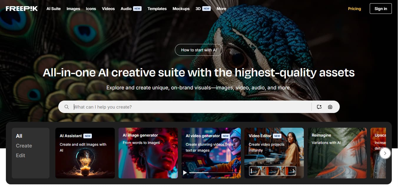Open the Reimagine card
This screenshot has width=398, height=187.
click(337, 153)
